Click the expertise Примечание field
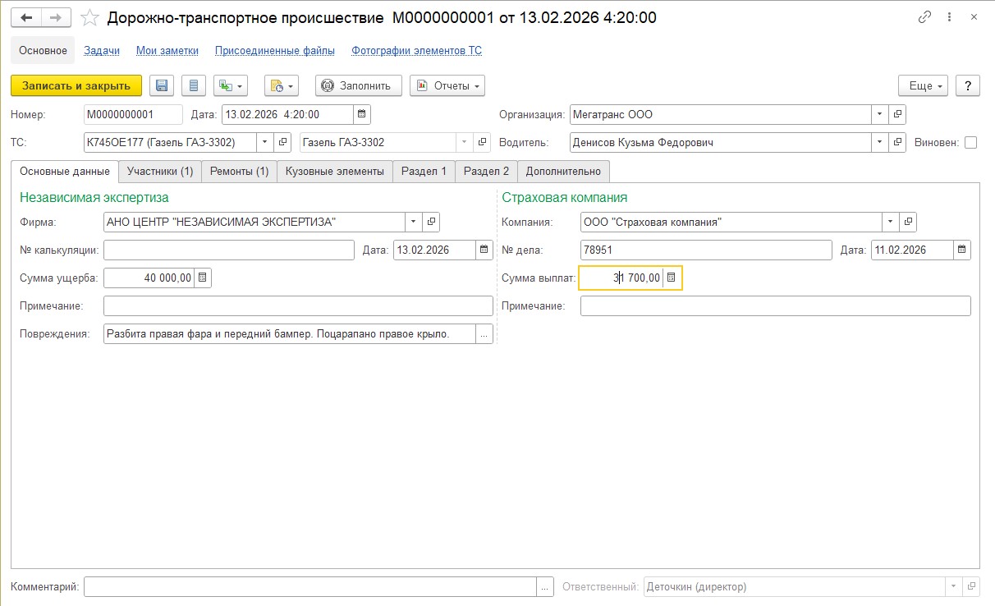The height and width of the screenshot is (606, 995). (298, 305)
